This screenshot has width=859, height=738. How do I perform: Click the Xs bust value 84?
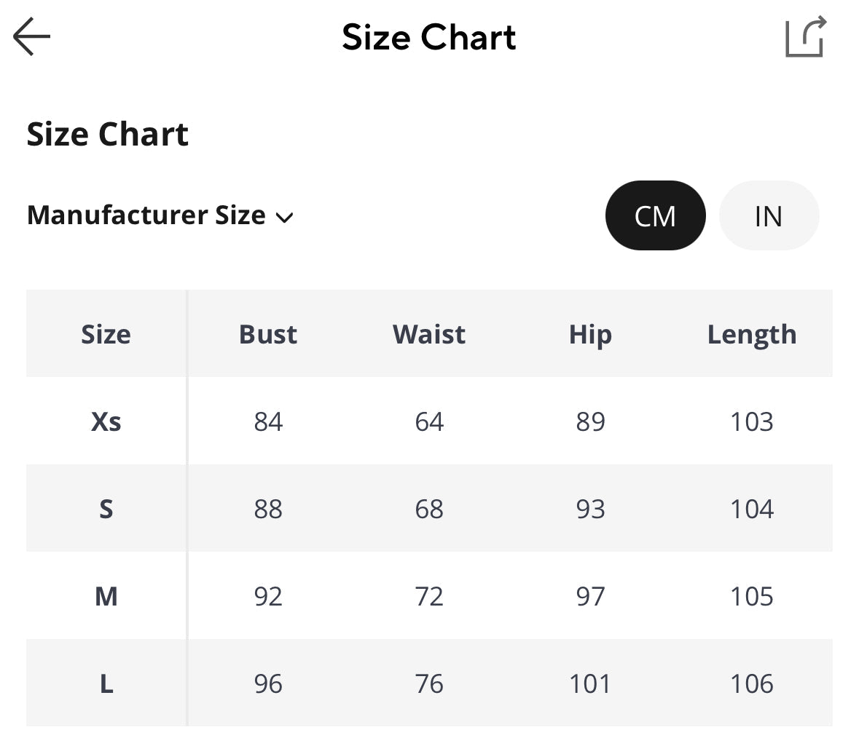pyautogui.click(x=268, y=421)
